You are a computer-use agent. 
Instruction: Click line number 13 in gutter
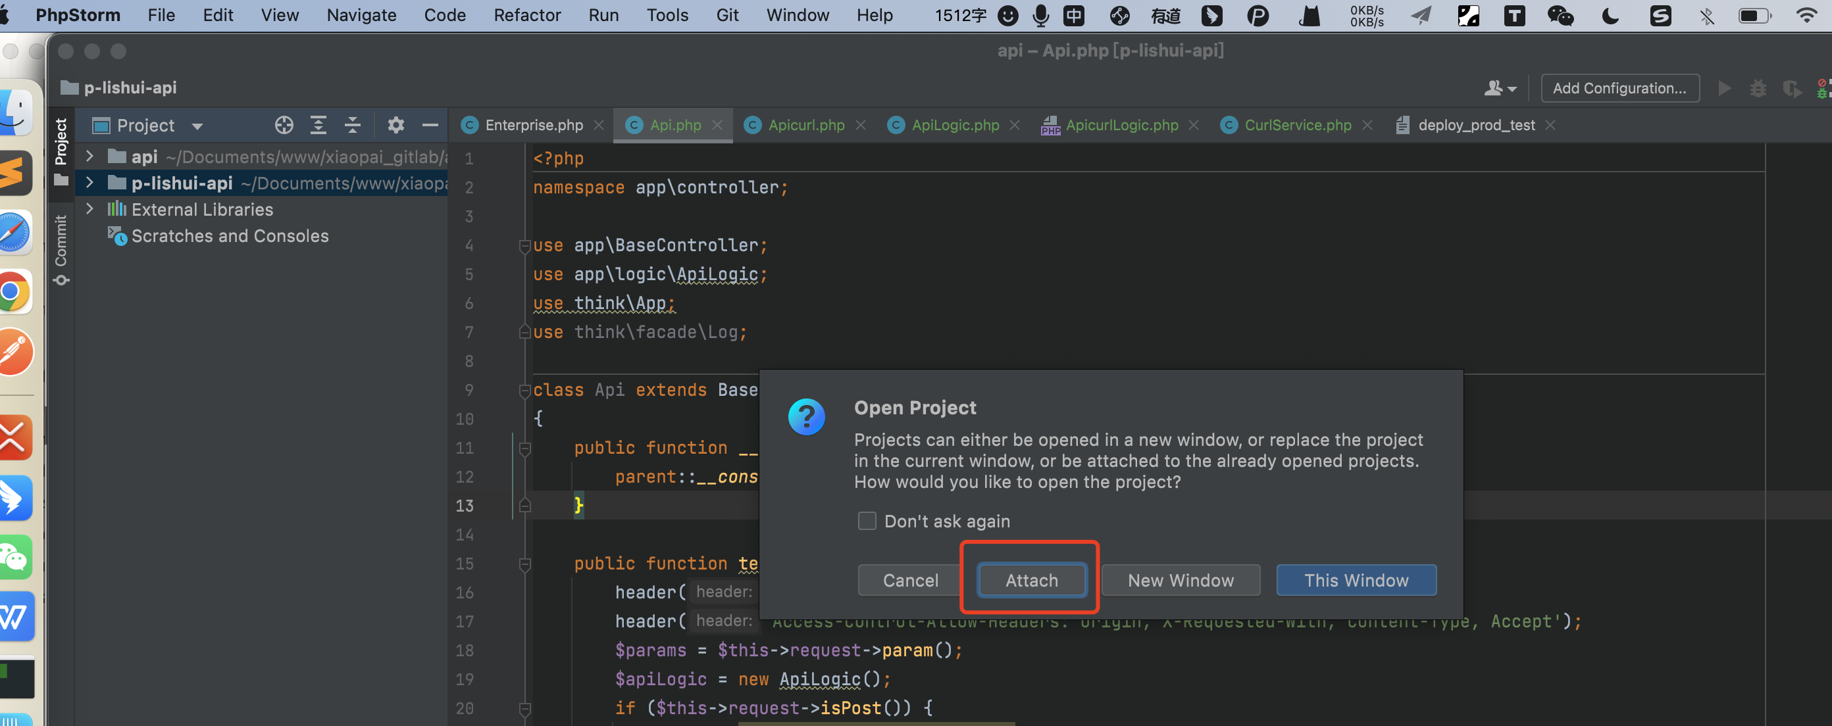tap(464, 506)
